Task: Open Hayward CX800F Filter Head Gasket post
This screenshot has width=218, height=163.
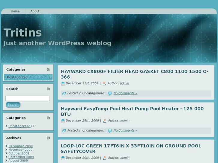Action: click(135, 74)
